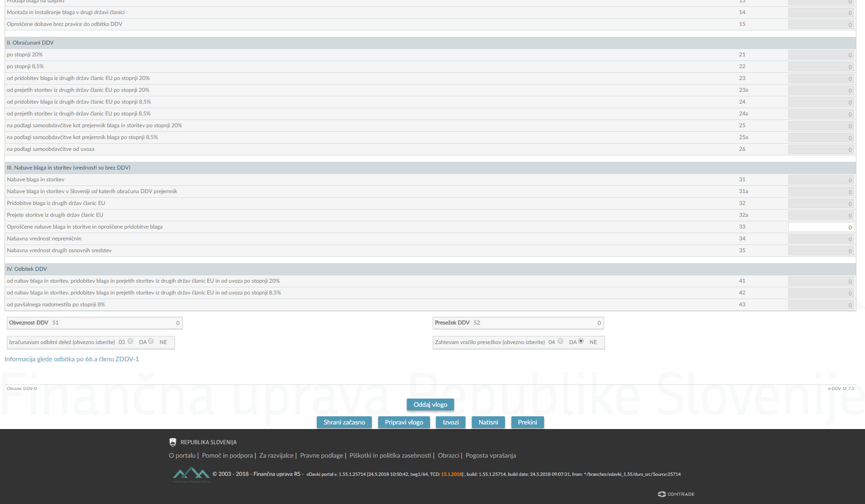Viewport: 865px width, 504px height.
Task: Select DA for Izračunavam odbitni delež
Action: click(131, 341)
